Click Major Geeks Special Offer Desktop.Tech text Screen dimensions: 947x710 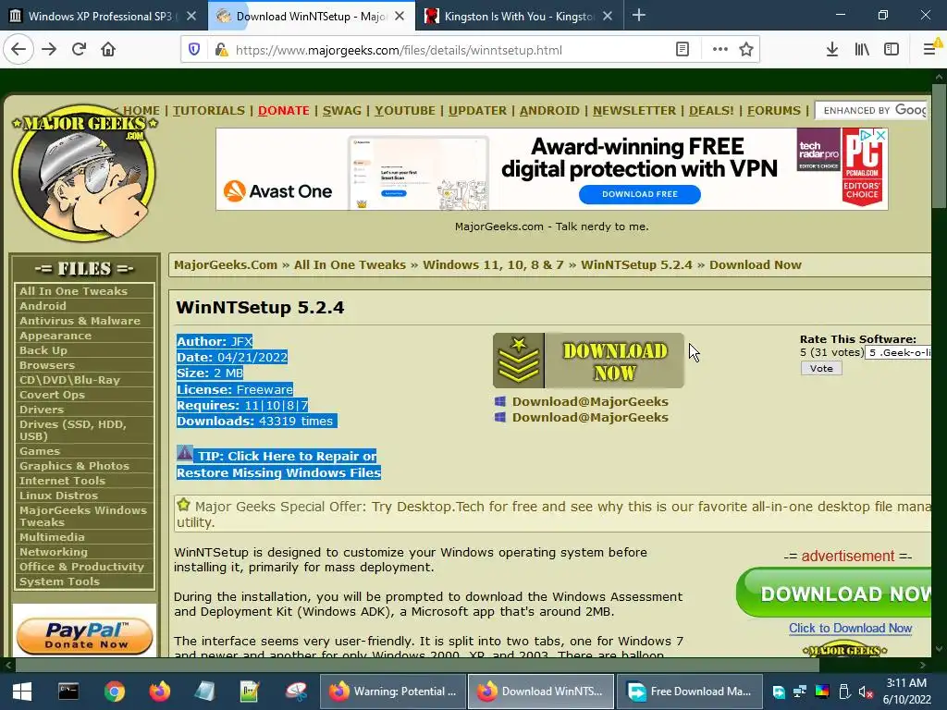553,514
